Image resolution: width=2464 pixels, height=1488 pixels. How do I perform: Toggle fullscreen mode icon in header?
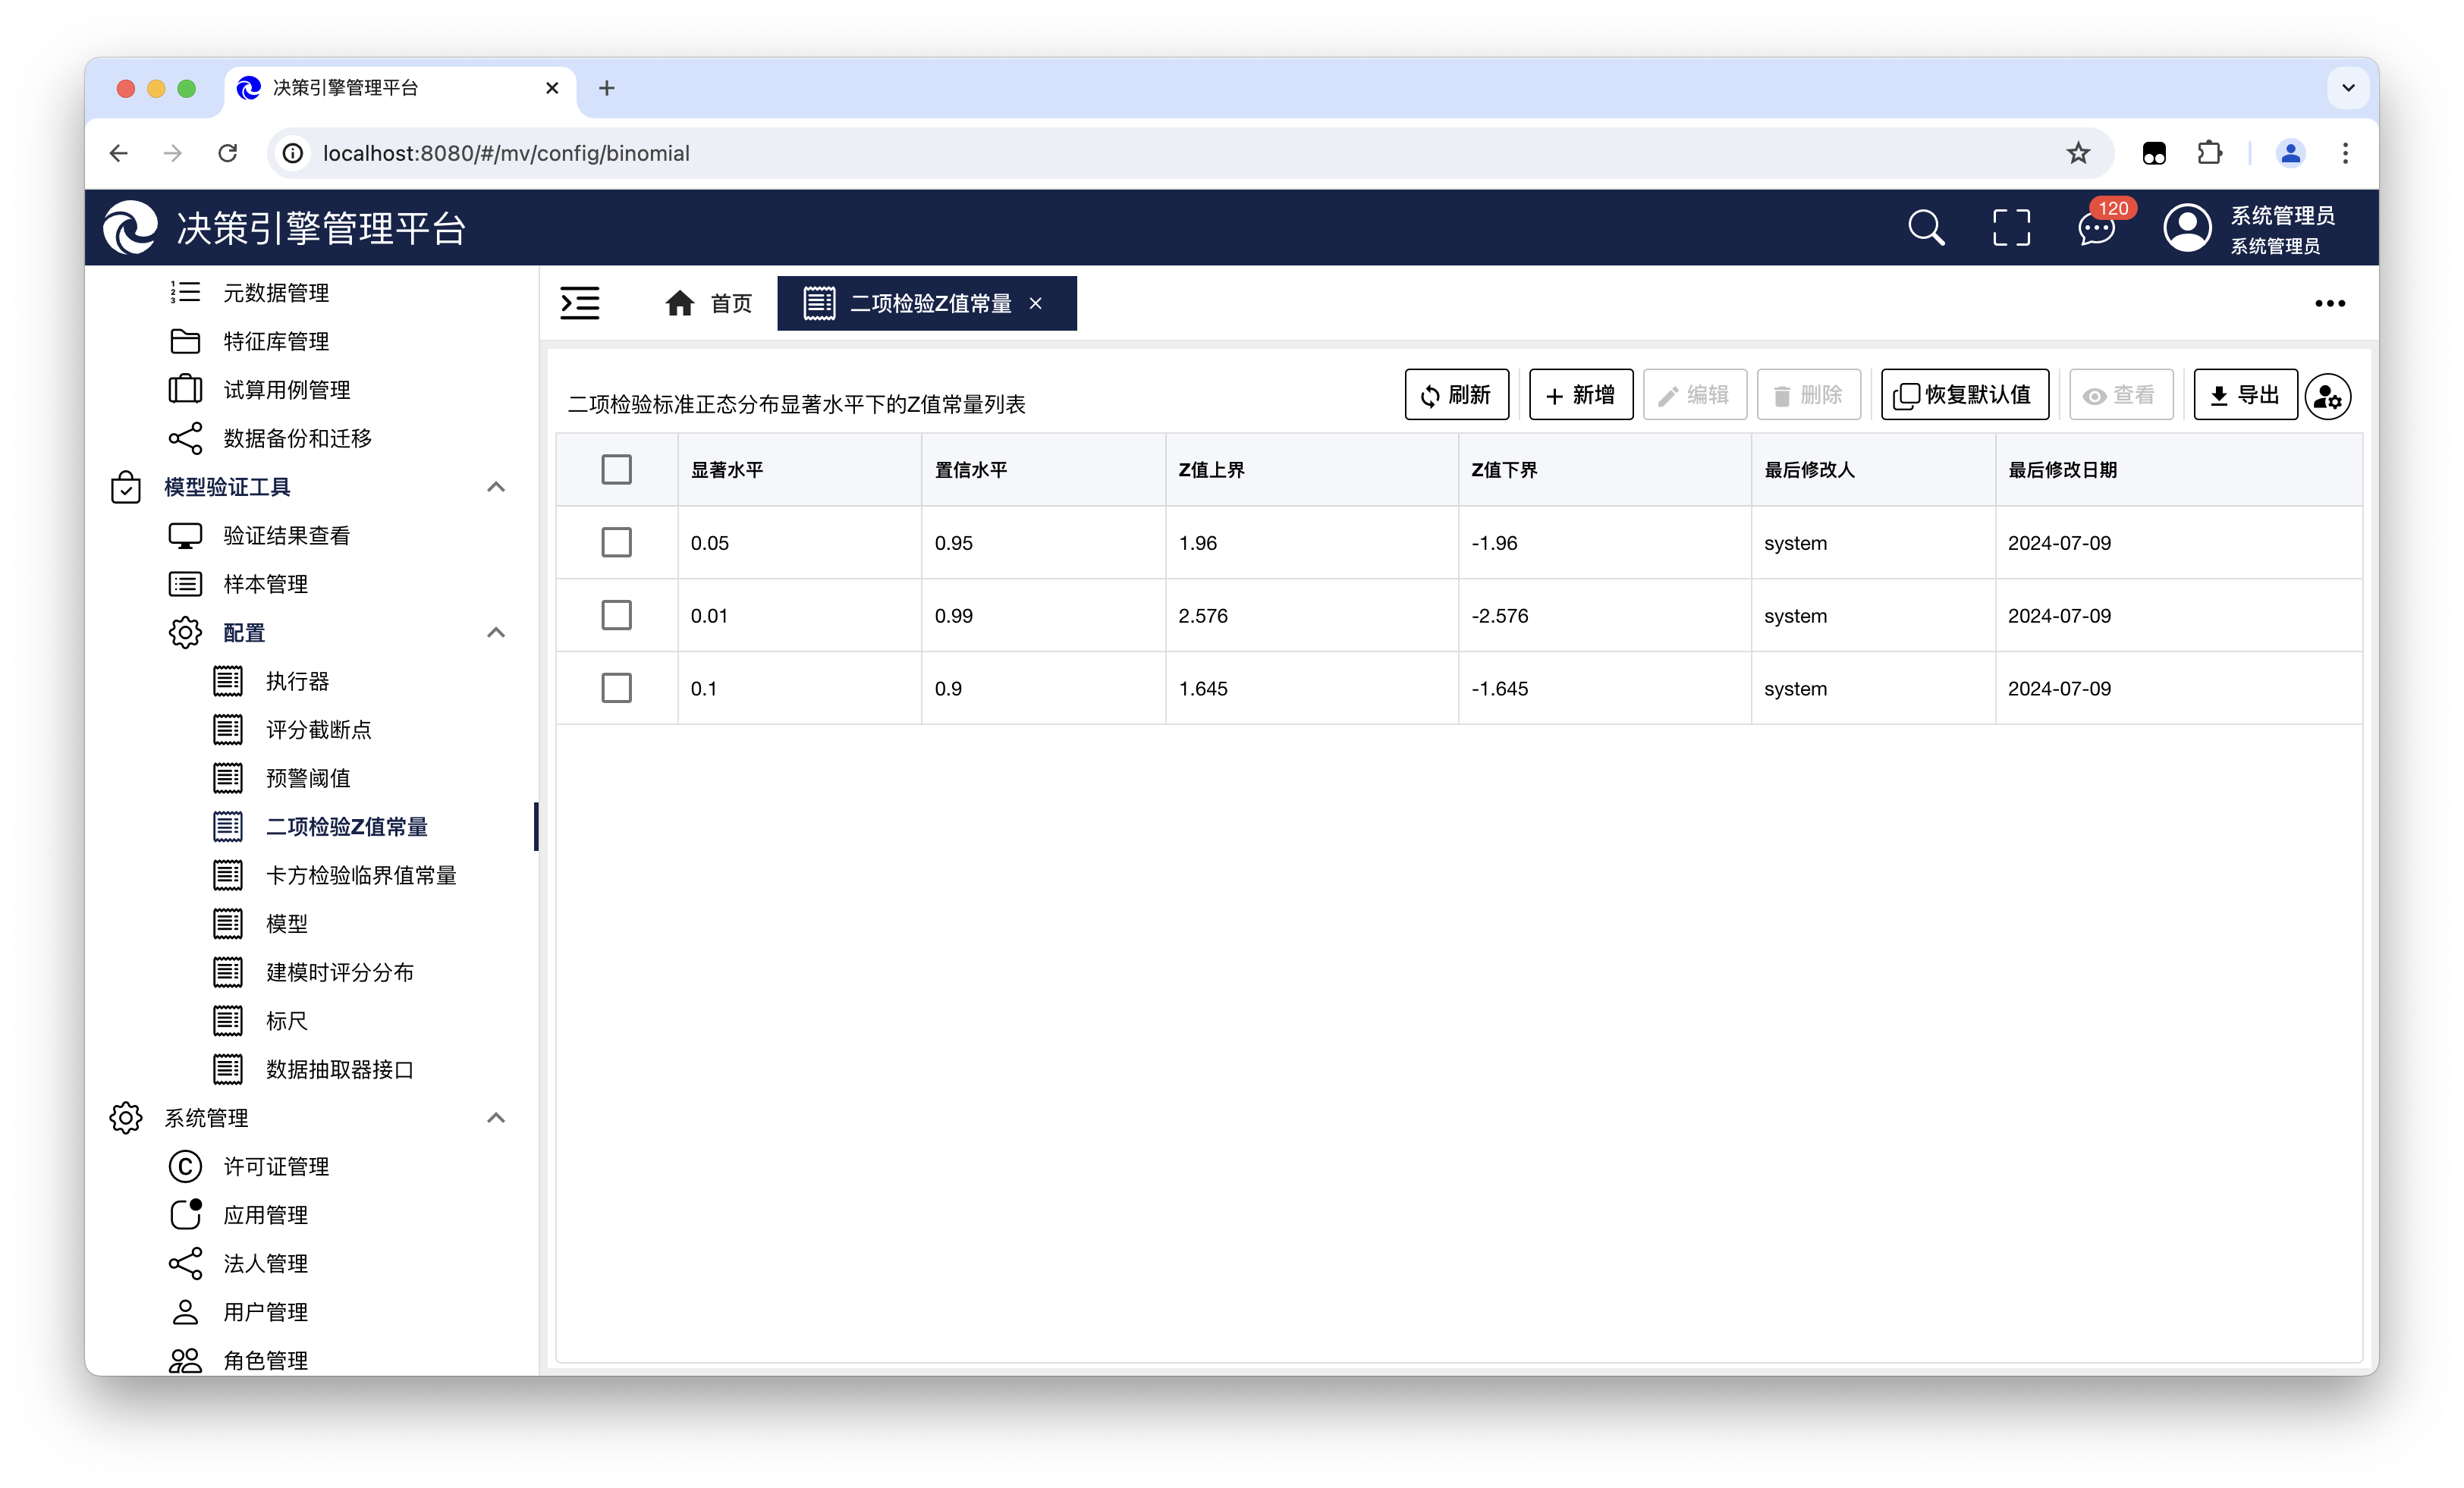point(2011,228)
